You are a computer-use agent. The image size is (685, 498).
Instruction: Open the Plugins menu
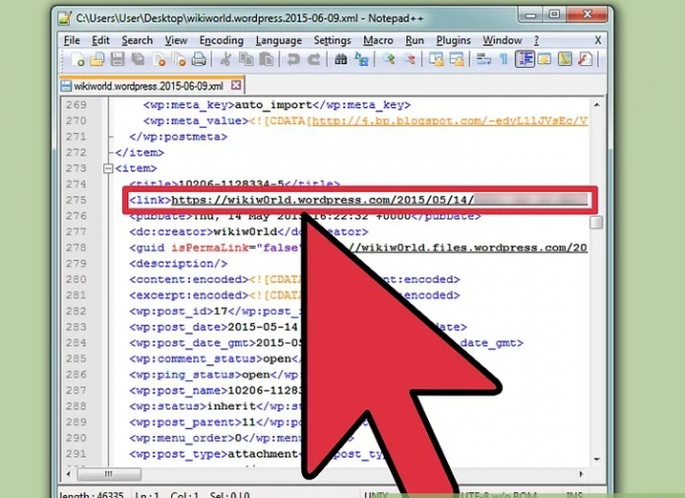point(453,40)
